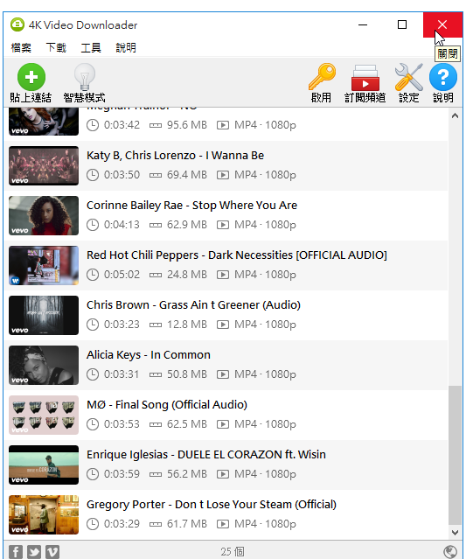This screenshot has height=559, width=473.
Task: Select the Gregory Porter video thumbnail
Action: point(44,514)
